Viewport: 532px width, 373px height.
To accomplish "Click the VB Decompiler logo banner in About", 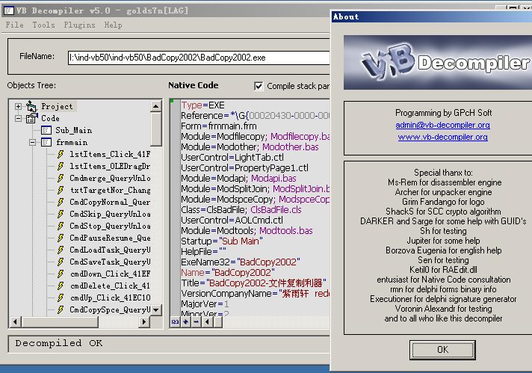I will [x=438, y=63].
